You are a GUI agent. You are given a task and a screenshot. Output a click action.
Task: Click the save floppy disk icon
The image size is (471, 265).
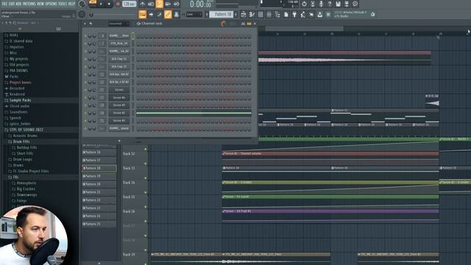pyautogui.click(x=339, y=4)
